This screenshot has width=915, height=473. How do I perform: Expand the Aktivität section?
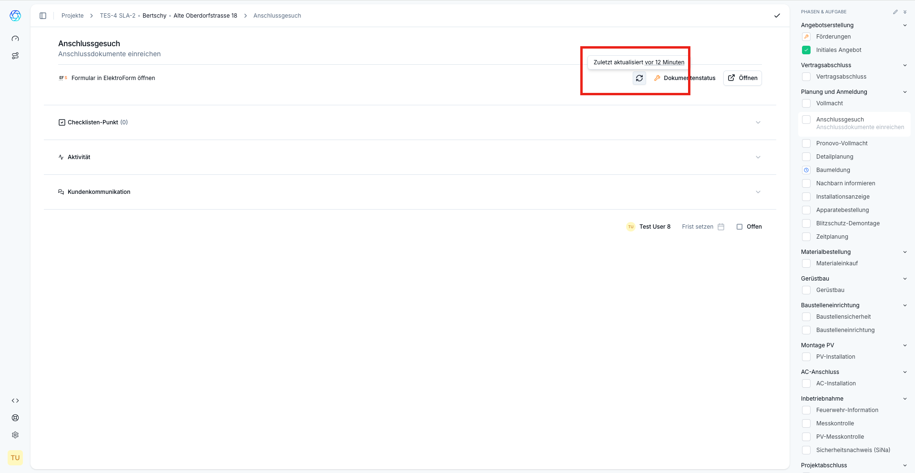click(x=758, y=157)
